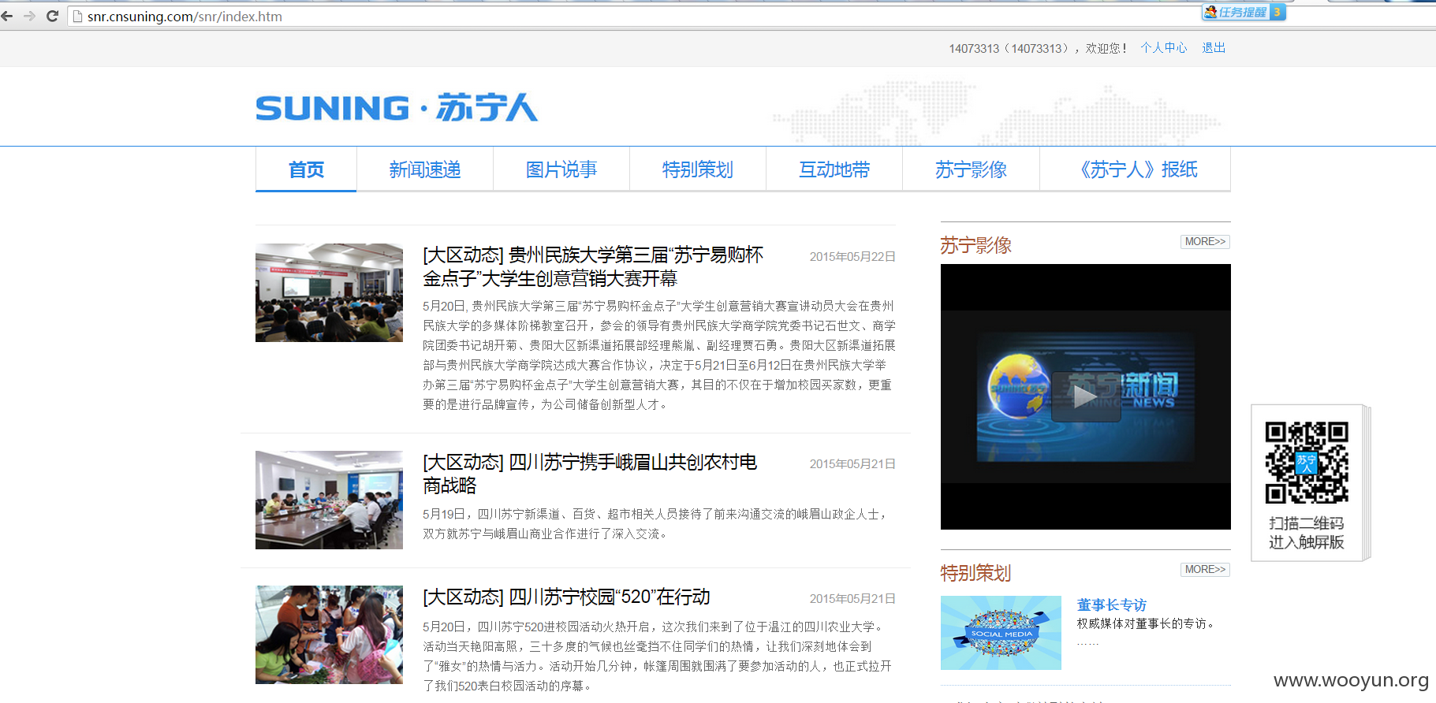Screen dimensions: 1436x703
Task: Open thumbnail of 峨眉山 meeting room article
Action: tap(329, 500)
